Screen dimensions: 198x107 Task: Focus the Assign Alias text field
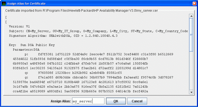point(88,101)
